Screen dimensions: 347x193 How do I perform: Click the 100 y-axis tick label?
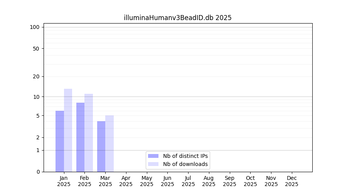(x=35, y=27)
